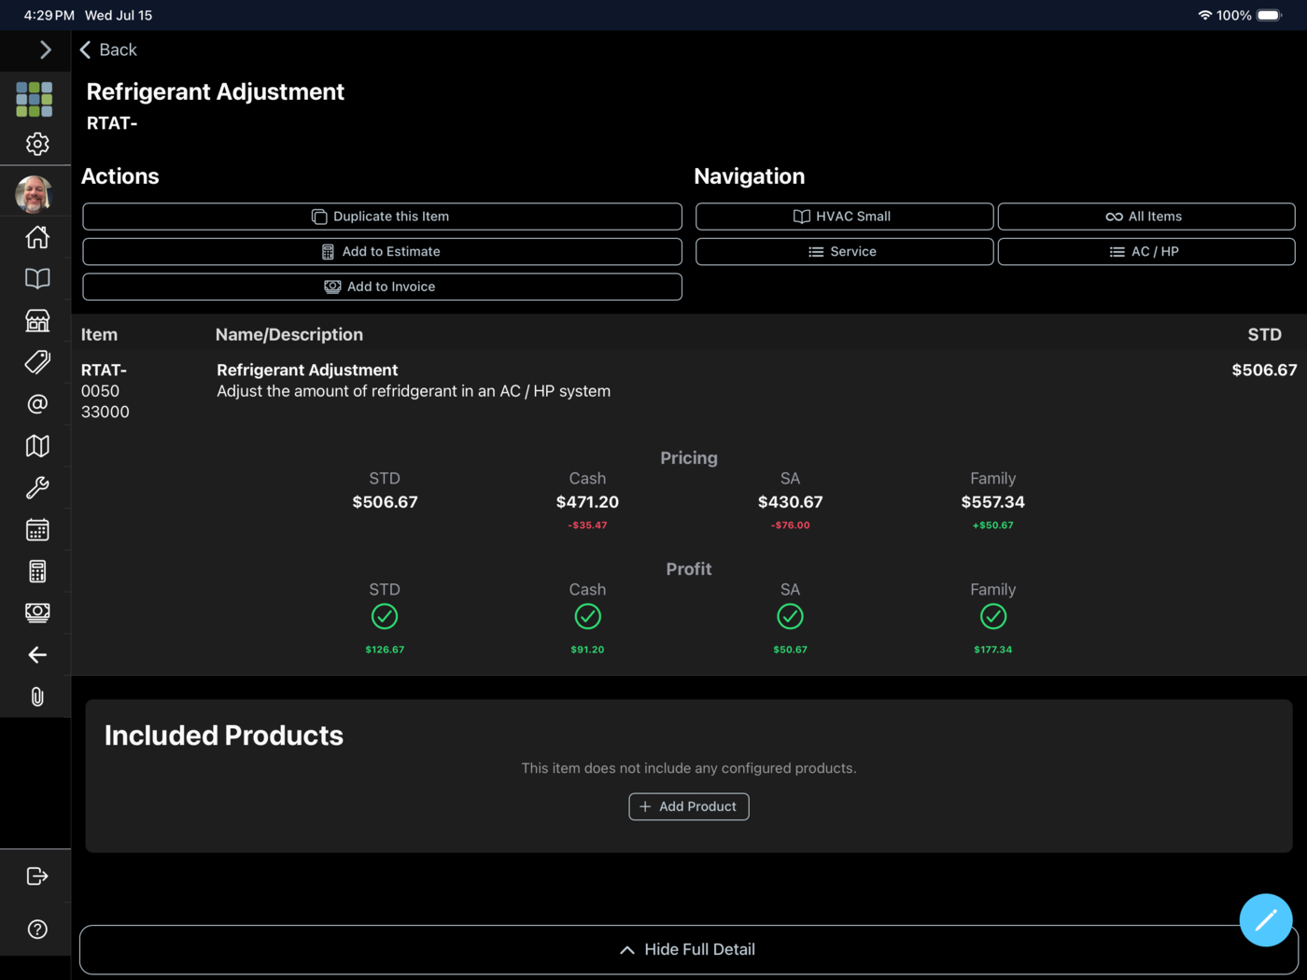
Task: Click the -$76.00 SA price difference
Action: pos(790,525)
